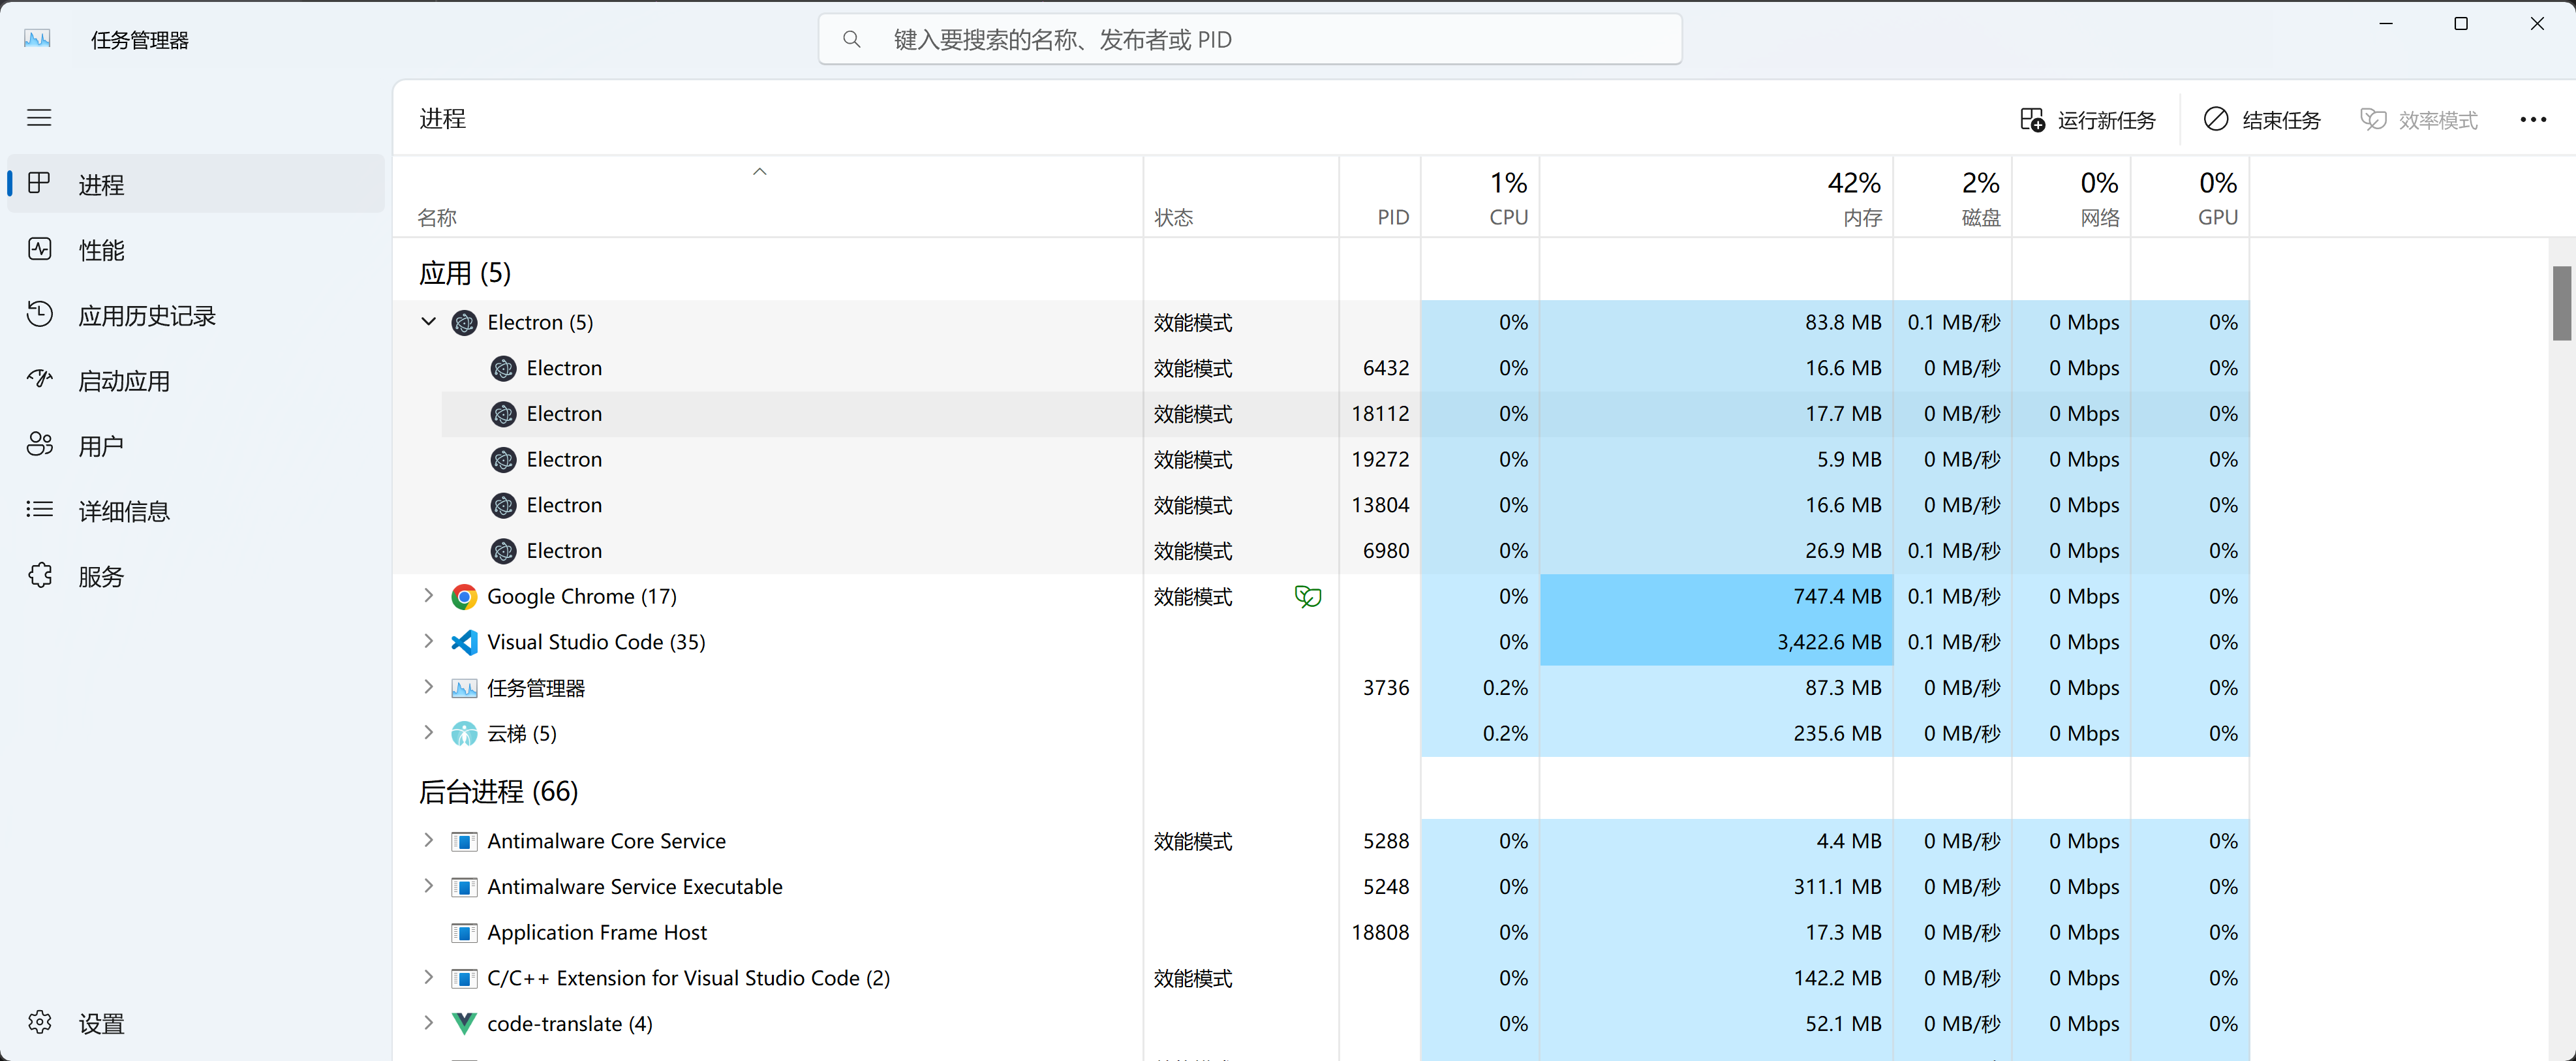2576x1061 pixels.
Task: Click the 后台进程 (66) group heading
Action: coord(498,791)
